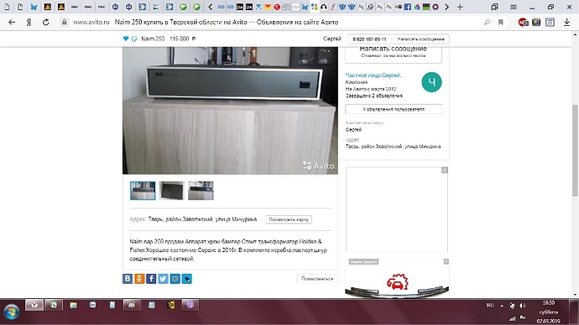This screenshot has width=579, height=325.
Task: Switch input language RU in tray
Action: 490,305
